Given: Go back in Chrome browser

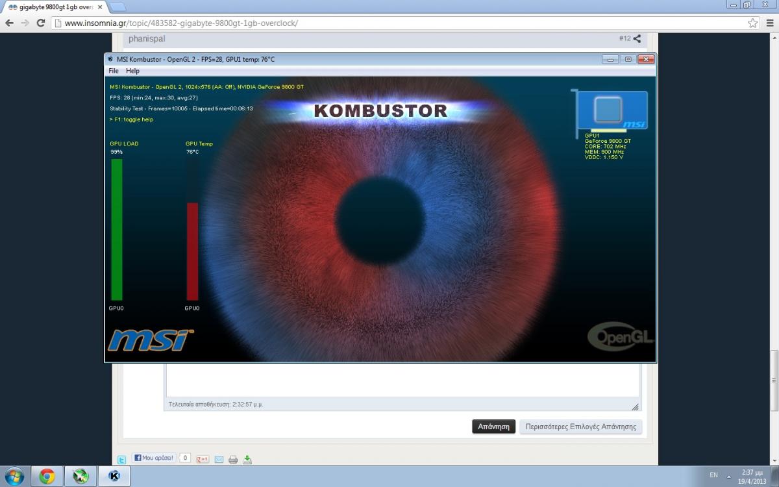Looking at the screenshot, I should click(x=9, y=23).
